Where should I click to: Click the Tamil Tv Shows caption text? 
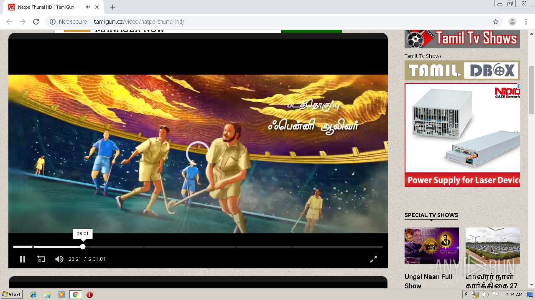pos(423,56)
